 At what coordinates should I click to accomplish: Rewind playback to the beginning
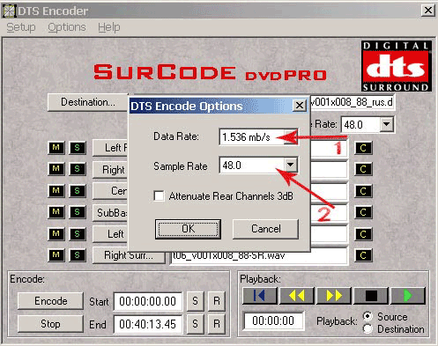click(x=260, y=296)
